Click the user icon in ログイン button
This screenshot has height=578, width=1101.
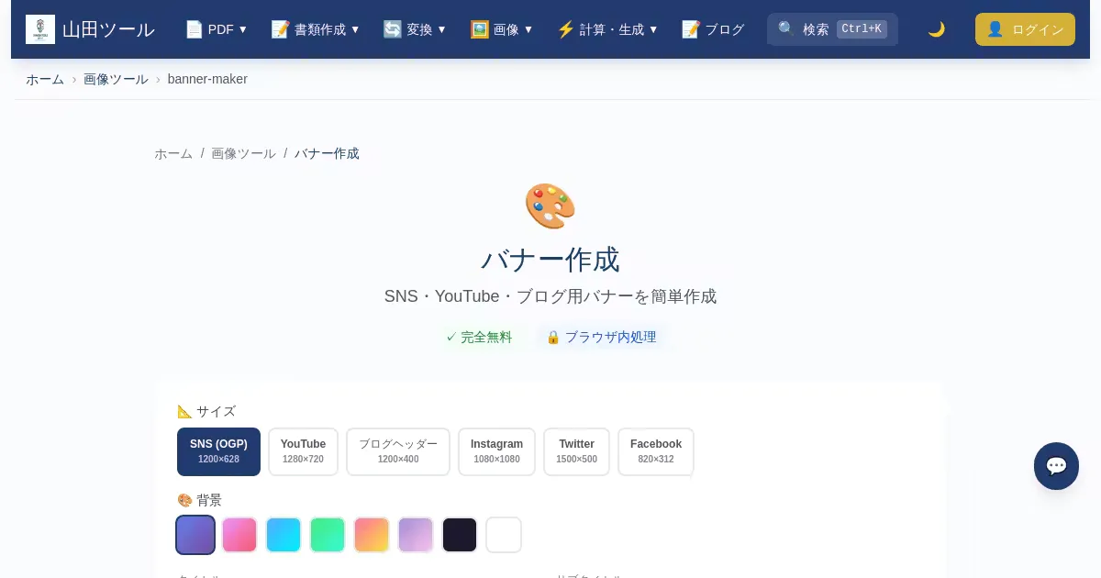pos(995,29)
